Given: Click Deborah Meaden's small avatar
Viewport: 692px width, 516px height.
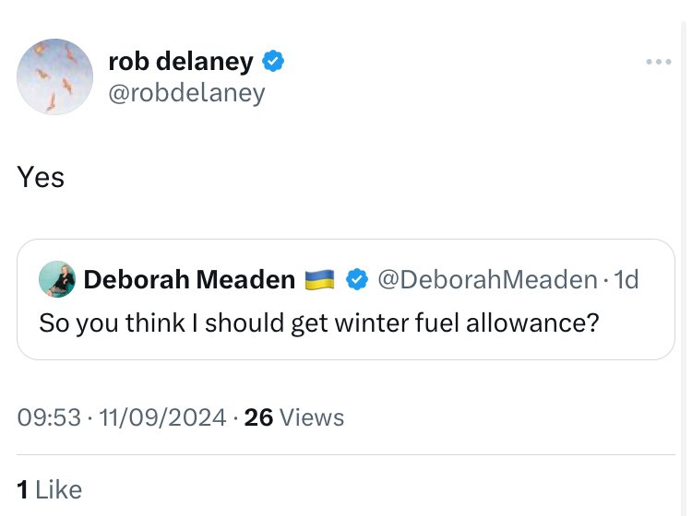Looking at the screenshot, I should [x=57, y=279].
